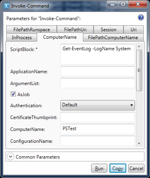Click the vertical scrollbar thumb
Screen dimensions: 150x178
[x=139, y=70]
